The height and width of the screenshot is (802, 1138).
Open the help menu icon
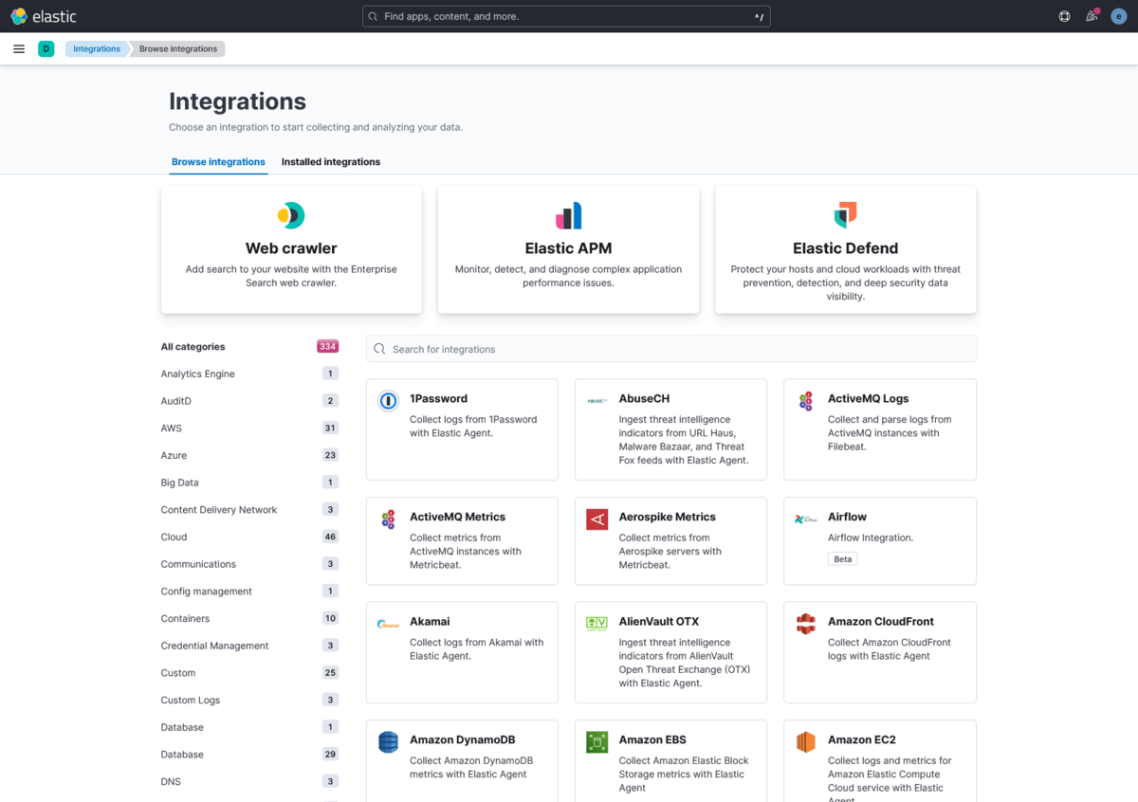point(1064,16)
